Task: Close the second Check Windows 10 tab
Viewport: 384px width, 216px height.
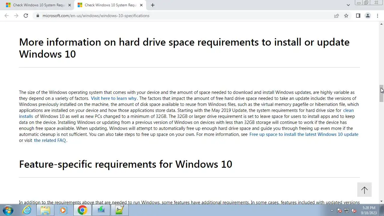Action: 141,5
